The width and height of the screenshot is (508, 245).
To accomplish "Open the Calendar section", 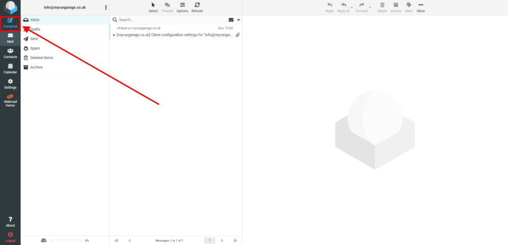I will pyautogui.click(x=10, y=68).
